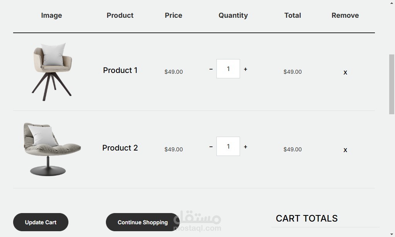Click the Remove column header
Viewport: 395px width, 237px height.
tap(345, 15)
